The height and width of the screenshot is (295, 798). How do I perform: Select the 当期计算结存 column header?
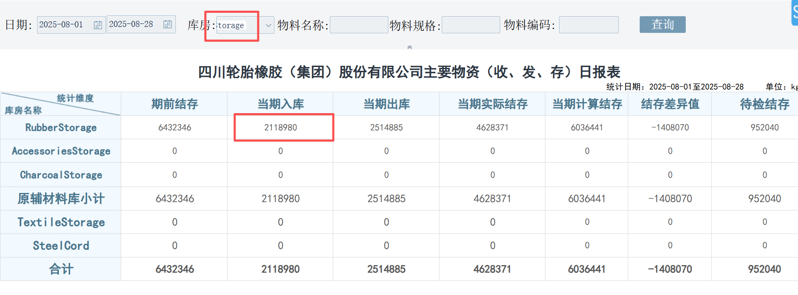tap(587, 104)
